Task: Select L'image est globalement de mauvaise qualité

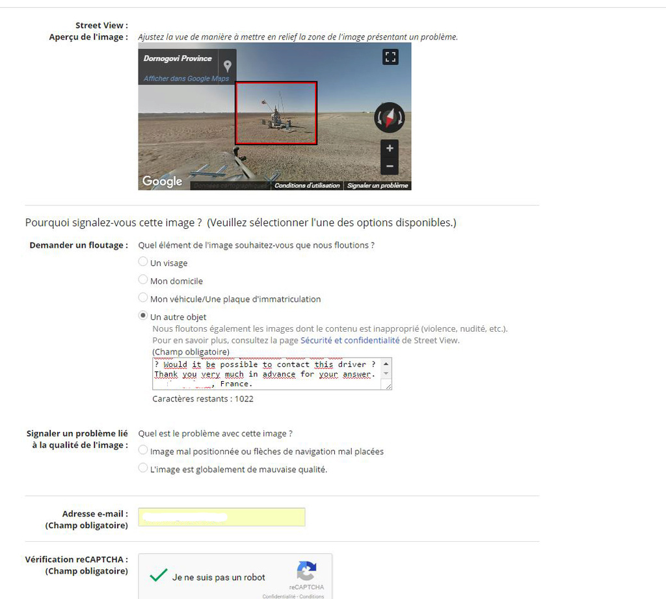Action: [x=143, y=468]
